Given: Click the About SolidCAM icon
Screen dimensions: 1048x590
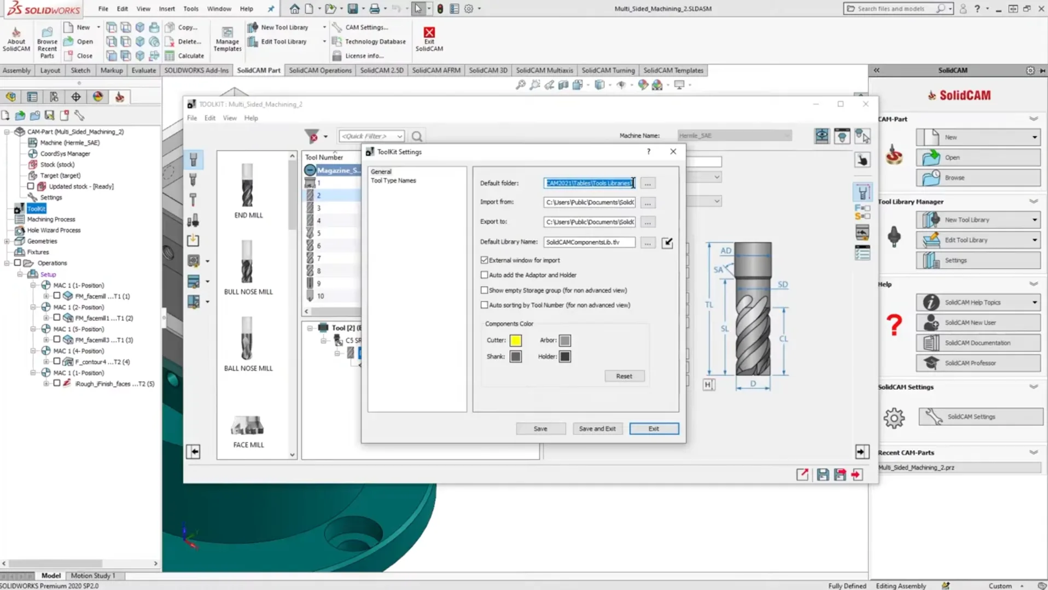Looking at the screenshot, I should (x=16, y=33).
